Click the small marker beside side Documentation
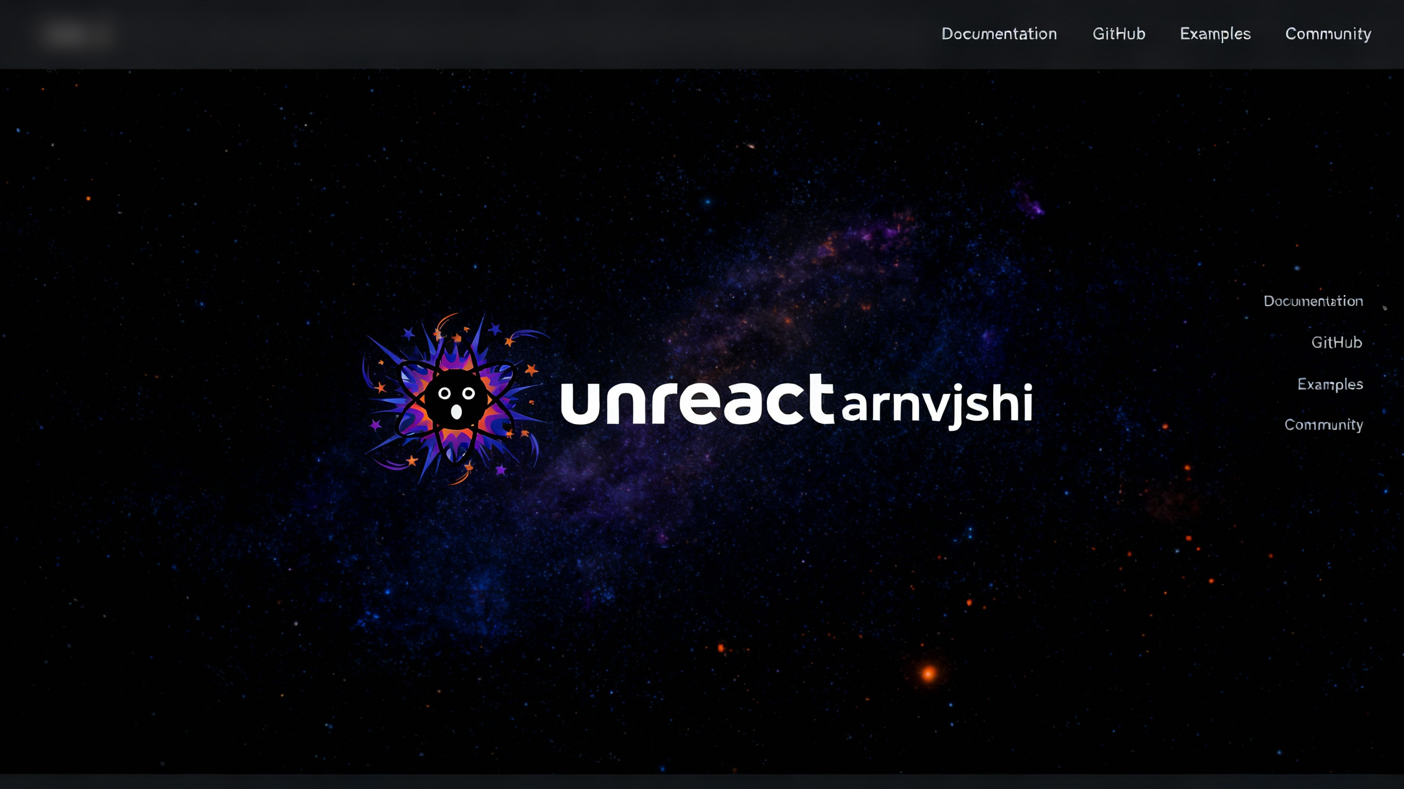The height and width of the screenshot is (789, 1404). click(x=1385, y=308)
